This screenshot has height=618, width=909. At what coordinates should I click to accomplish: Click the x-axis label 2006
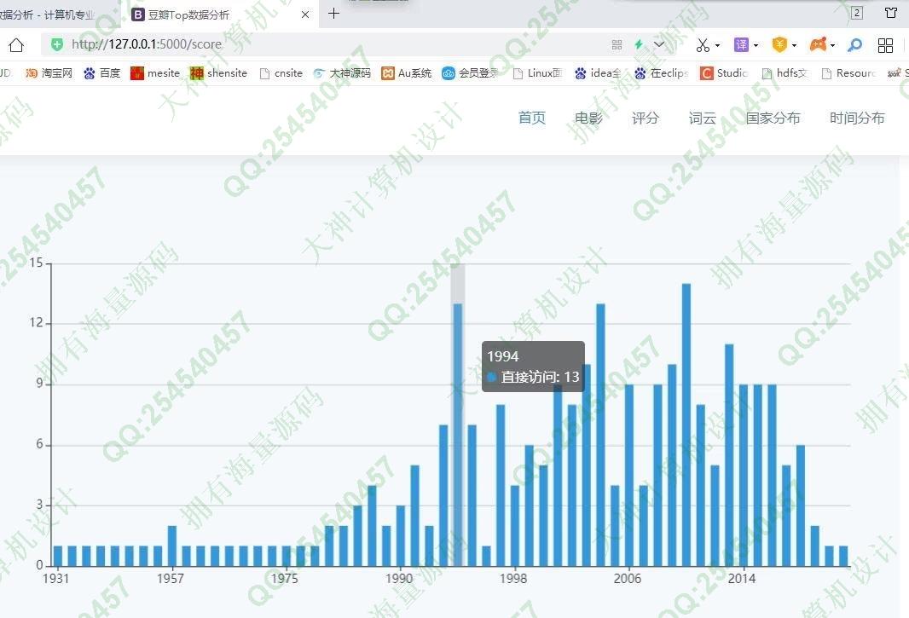pos(628,578)
